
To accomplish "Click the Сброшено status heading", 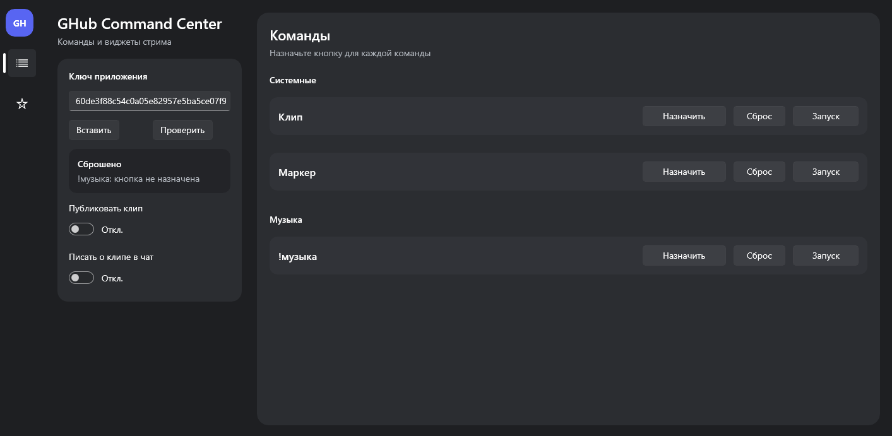I will point(99,164).
